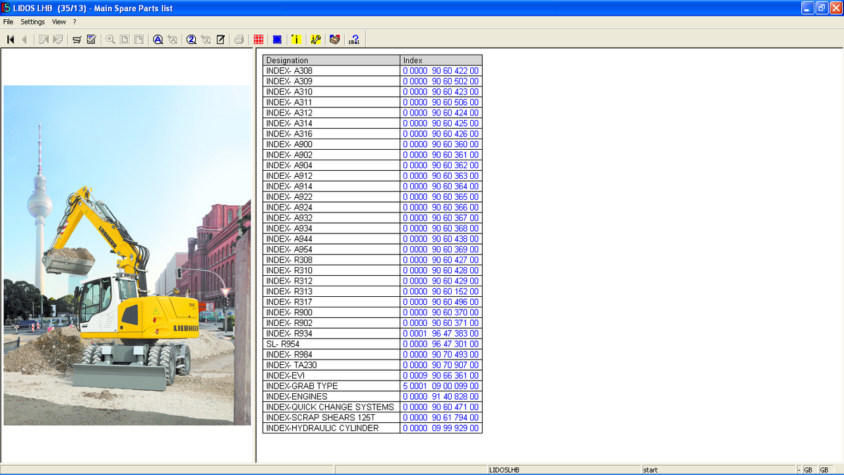
Task: Select the INDEX- R308 designation cell
Action: tap(331, 260)
